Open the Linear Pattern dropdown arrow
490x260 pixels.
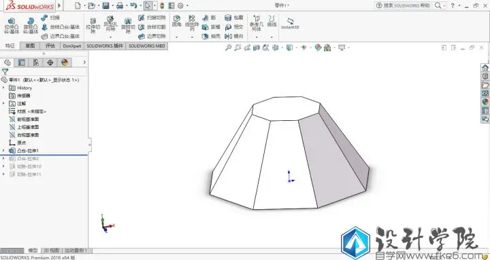(192, 37)
